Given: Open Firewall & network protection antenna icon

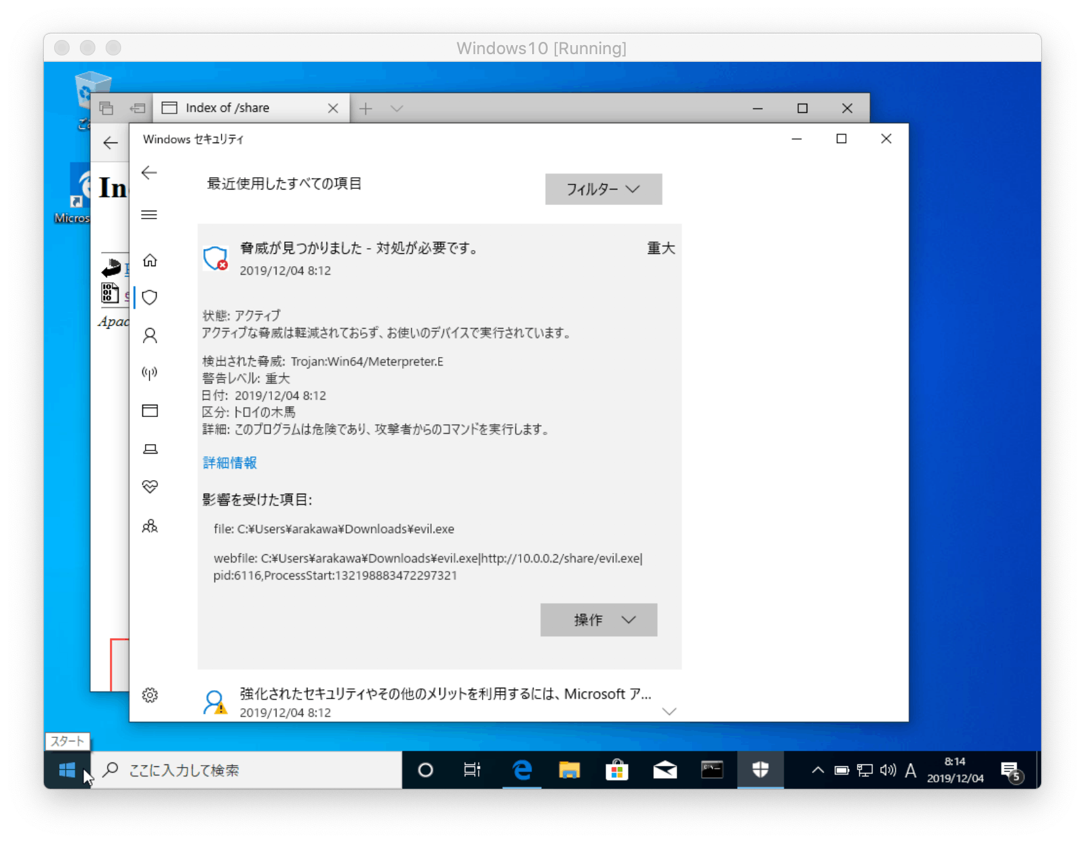Looking at the screenshot, I should click(150, 373).
